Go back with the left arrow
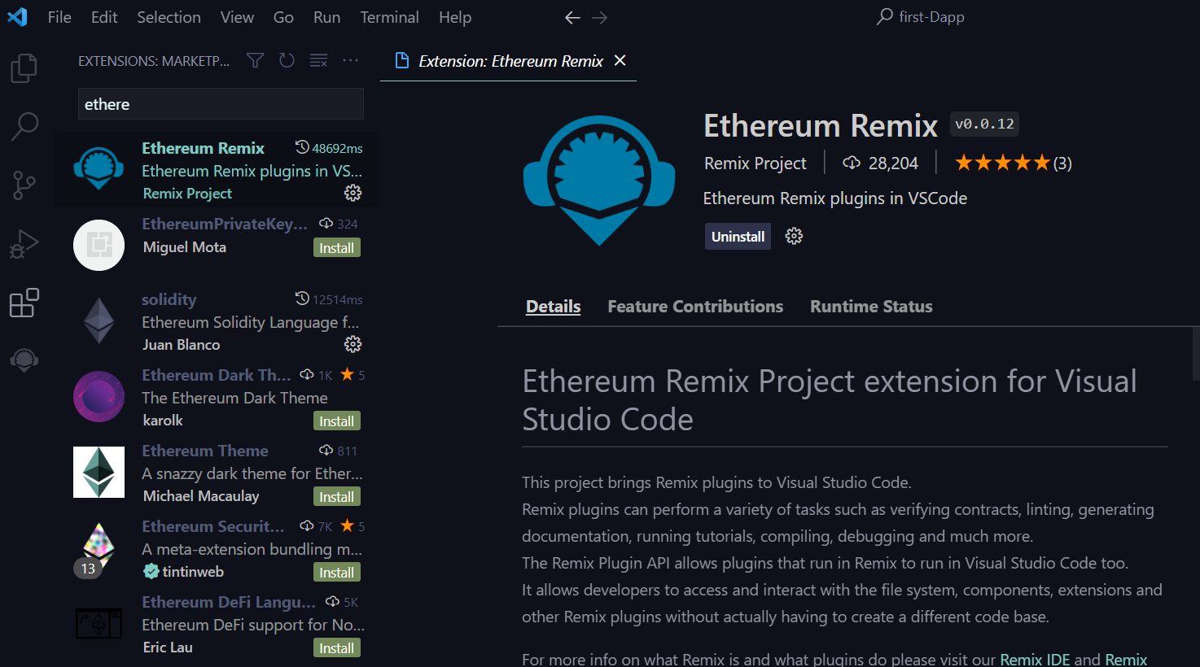 point(572,18)
